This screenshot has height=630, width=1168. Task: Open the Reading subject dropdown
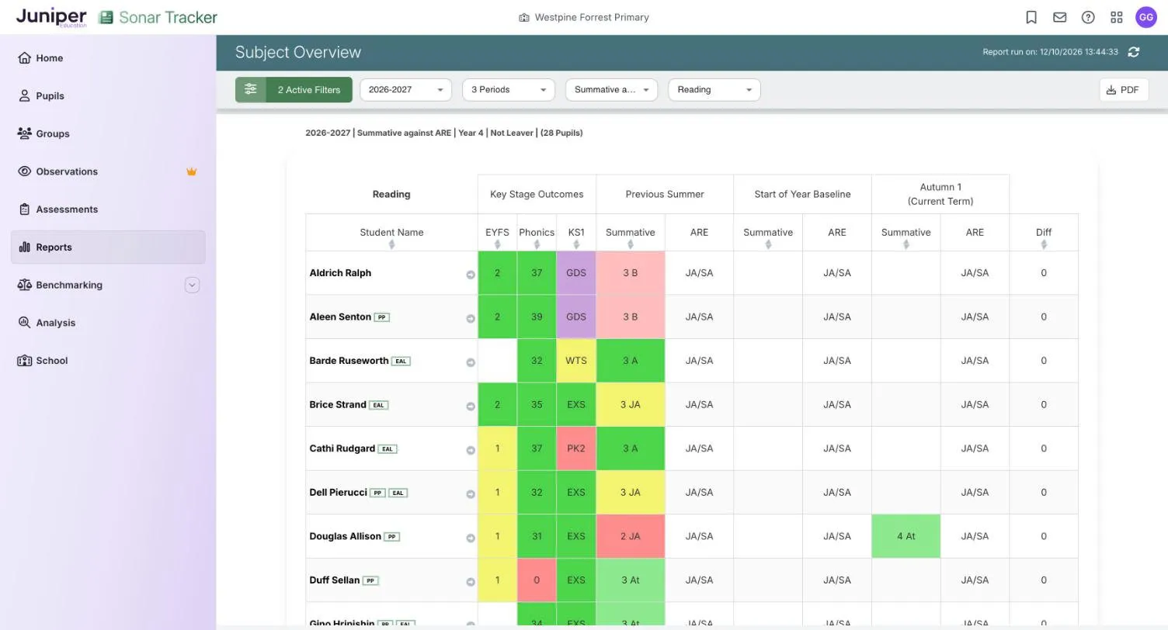[x=714, y=90]
